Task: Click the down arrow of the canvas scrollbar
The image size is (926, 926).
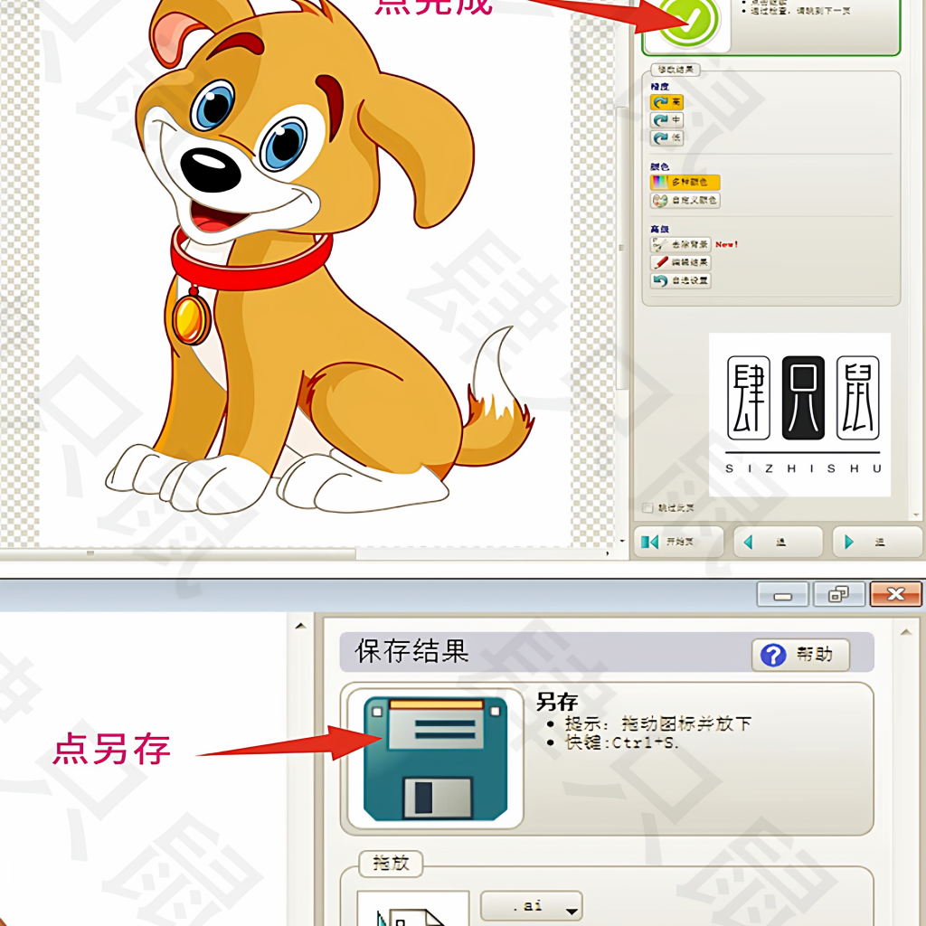Action: pyautogui.click(x=622, y=541)
